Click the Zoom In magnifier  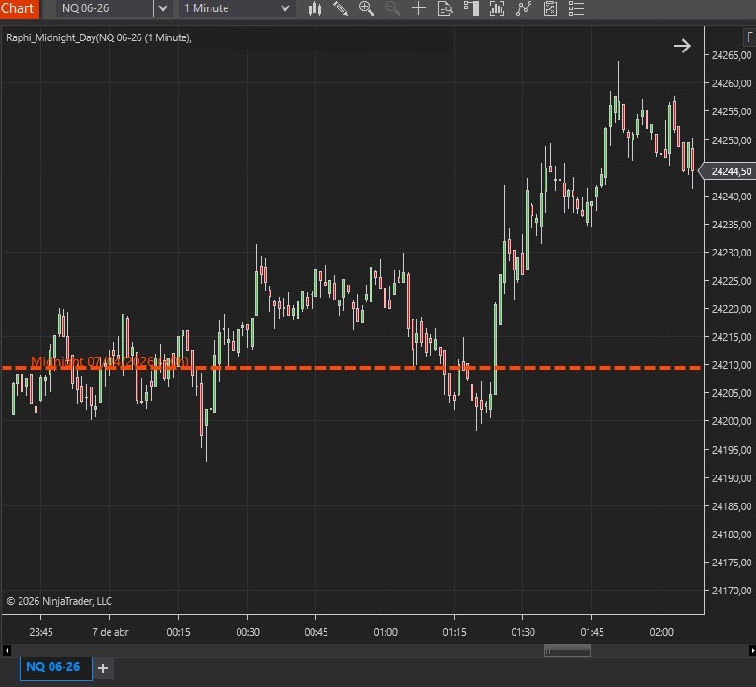[367, 8]
